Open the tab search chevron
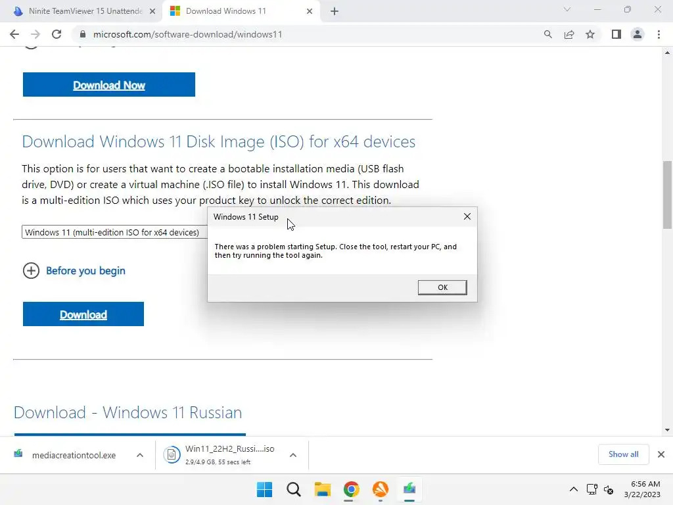 567,9
